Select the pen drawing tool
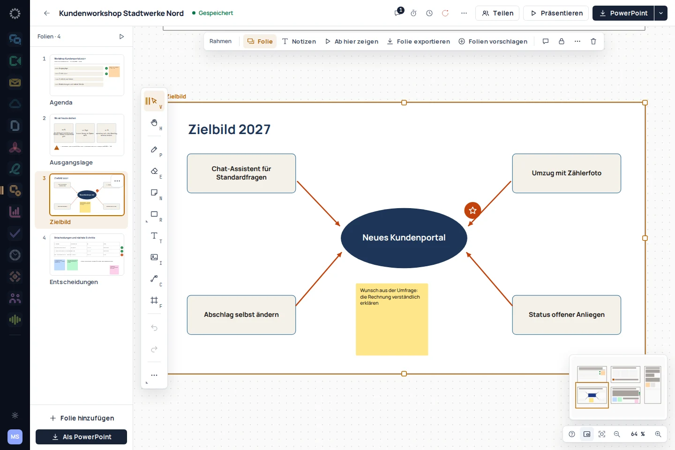Screen dimensions: 675x450 154,150
